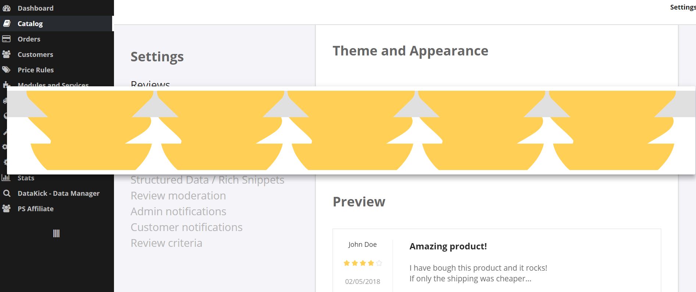The height and width of the screenshot is (292, 696).
Task: Click the Stats bar chart icon
Action: pos(6,178)
